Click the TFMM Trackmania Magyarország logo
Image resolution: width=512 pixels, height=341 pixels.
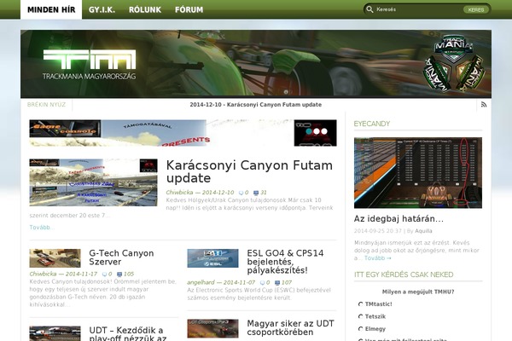coord(89,65)
